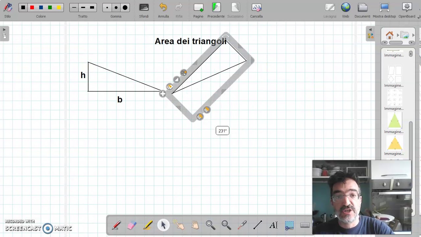
Task: Toggle the virtual keyboard
Action: (x=305, y=225)
